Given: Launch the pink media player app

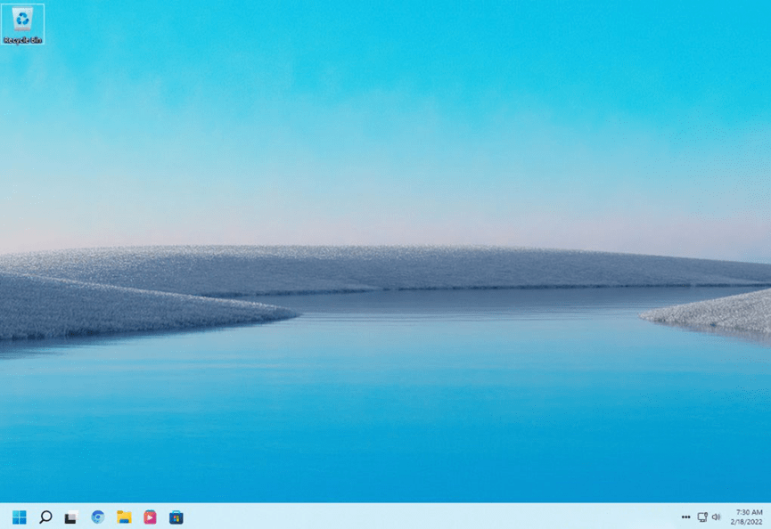Looking at the screenshot, I should (x=150, y=517).
